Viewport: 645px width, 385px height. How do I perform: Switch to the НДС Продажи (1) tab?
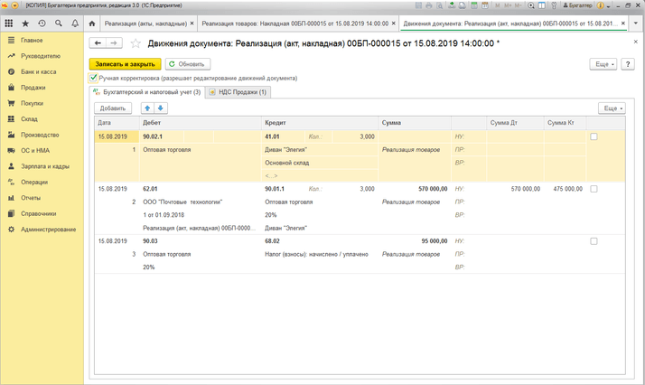[x=238, y=92]
